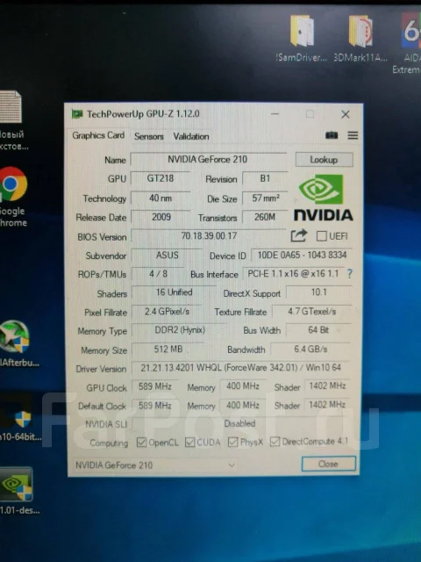Click the Transistors value 260M
This screenshot has width=421, height=562.
tap(265, 217)
